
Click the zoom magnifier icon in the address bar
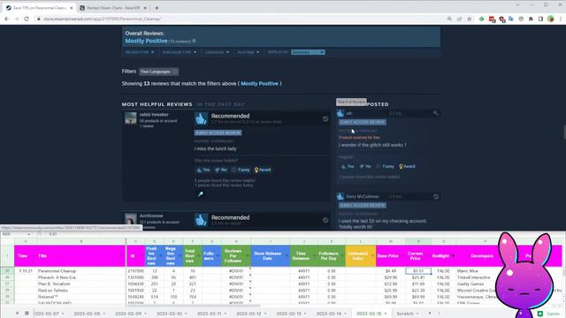click(449, 19)
